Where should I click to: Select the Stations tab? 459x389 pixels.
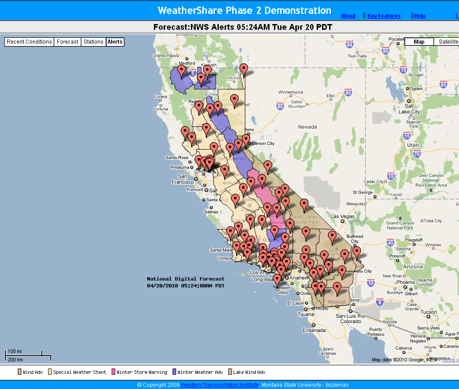(x=93, y=42)
